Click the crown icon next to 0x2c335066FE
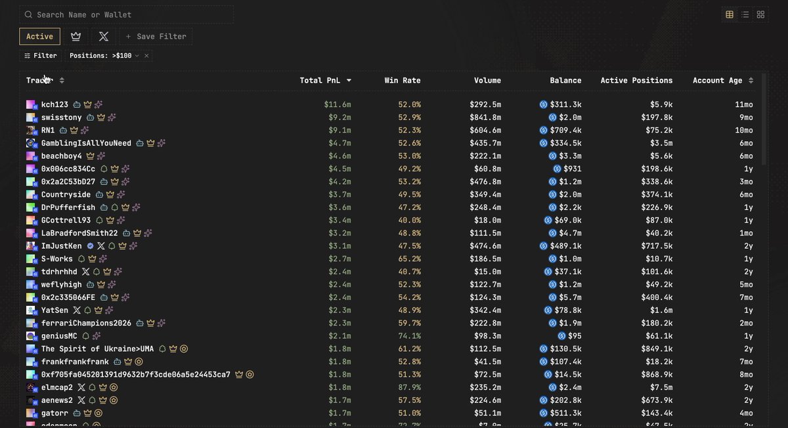Image resolution: width=788 pixels, height=428 pixels. (114, 297)
